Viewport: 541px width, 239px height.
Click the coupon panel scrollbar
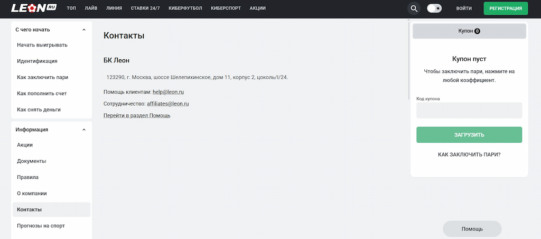409,60
